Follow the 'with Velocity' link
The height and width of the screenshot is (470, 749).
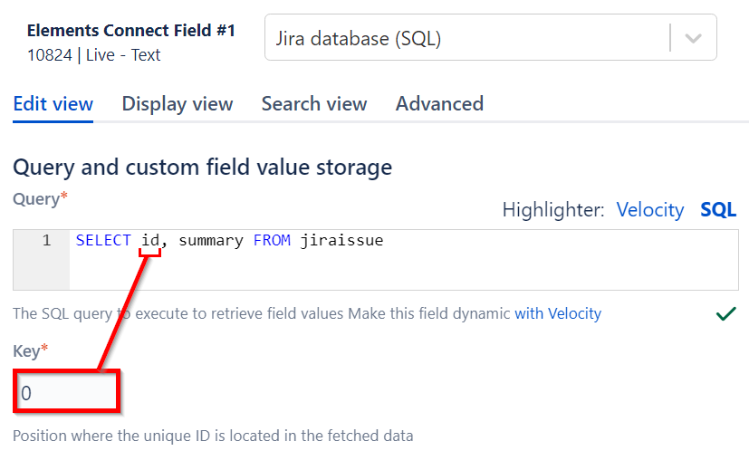click(x=558, y=313)
